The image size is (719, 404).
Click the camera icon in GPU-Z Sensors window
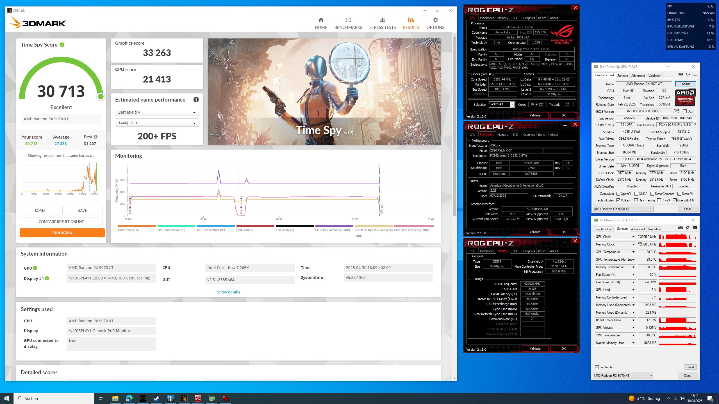pos(681,228)
